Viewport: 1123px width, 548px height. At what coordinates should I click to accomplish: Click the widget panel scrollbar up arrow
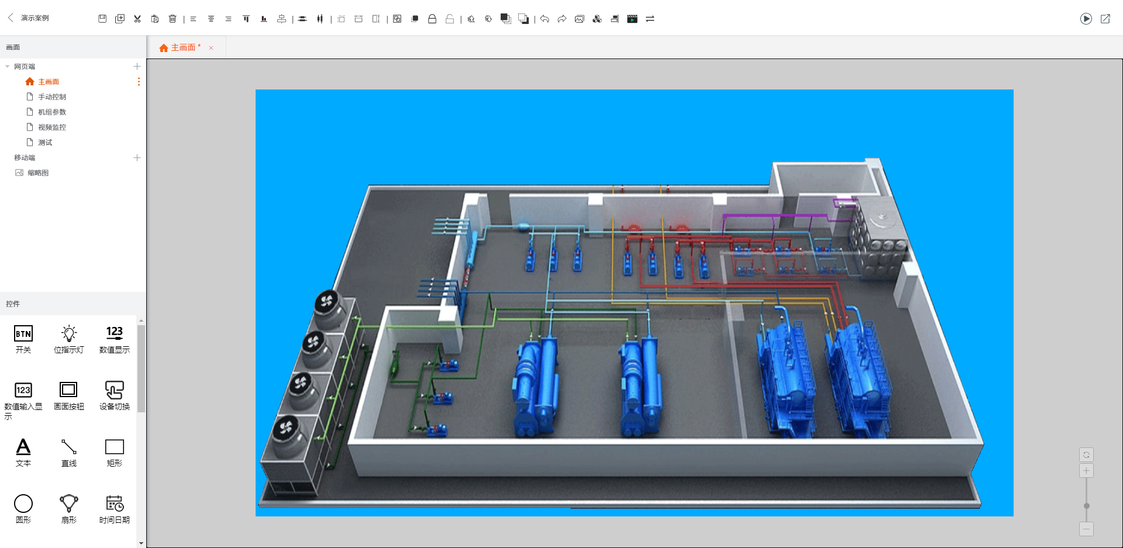tap(141, 321)
